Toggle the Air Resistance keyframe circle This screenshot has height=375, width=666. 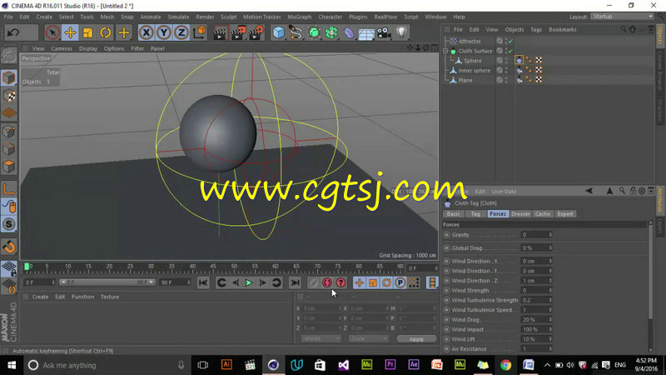[446, 349]
